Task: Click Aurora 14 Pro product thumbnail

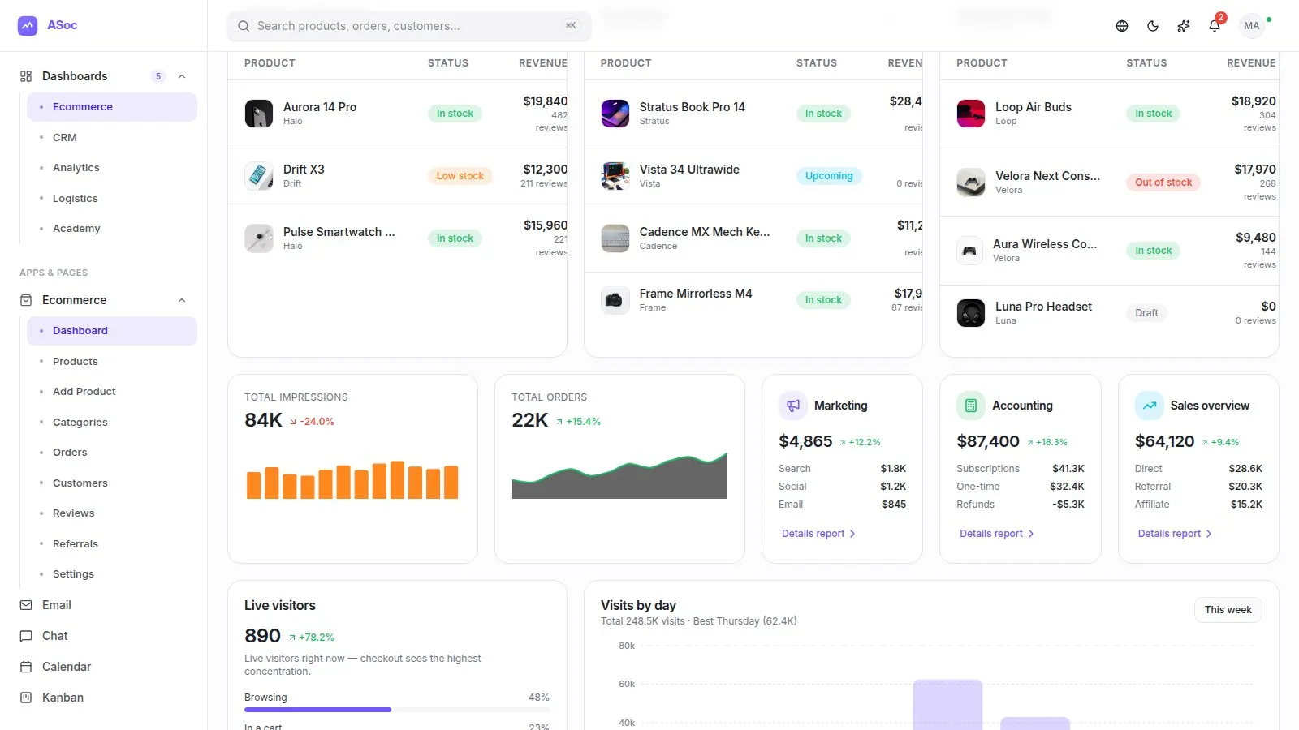Action: point(259,114)
